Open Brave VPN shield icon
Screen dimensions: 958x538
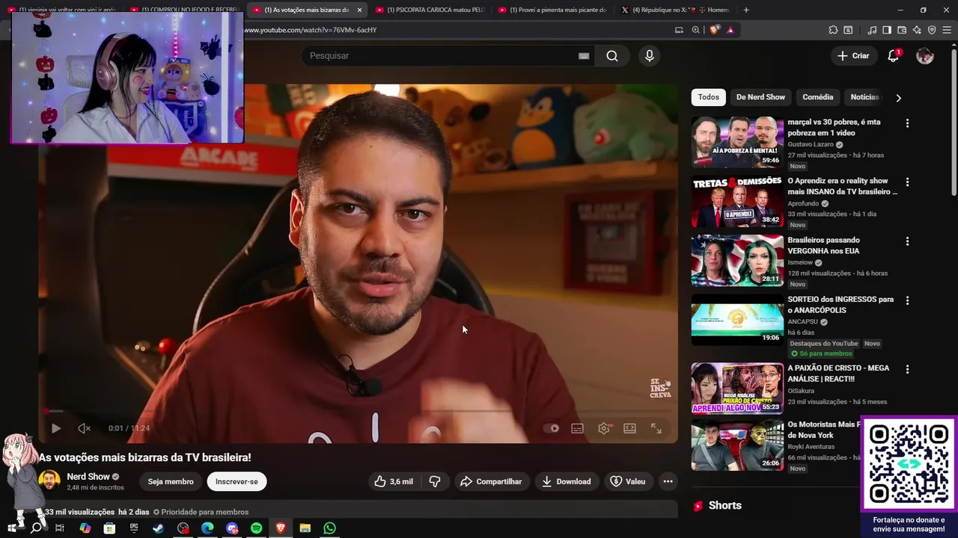pos(932,30)
